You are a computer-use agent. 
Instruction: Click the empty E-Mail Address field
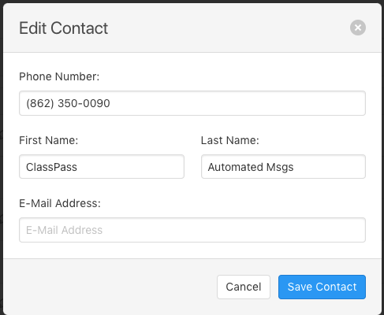click(192, 230)
